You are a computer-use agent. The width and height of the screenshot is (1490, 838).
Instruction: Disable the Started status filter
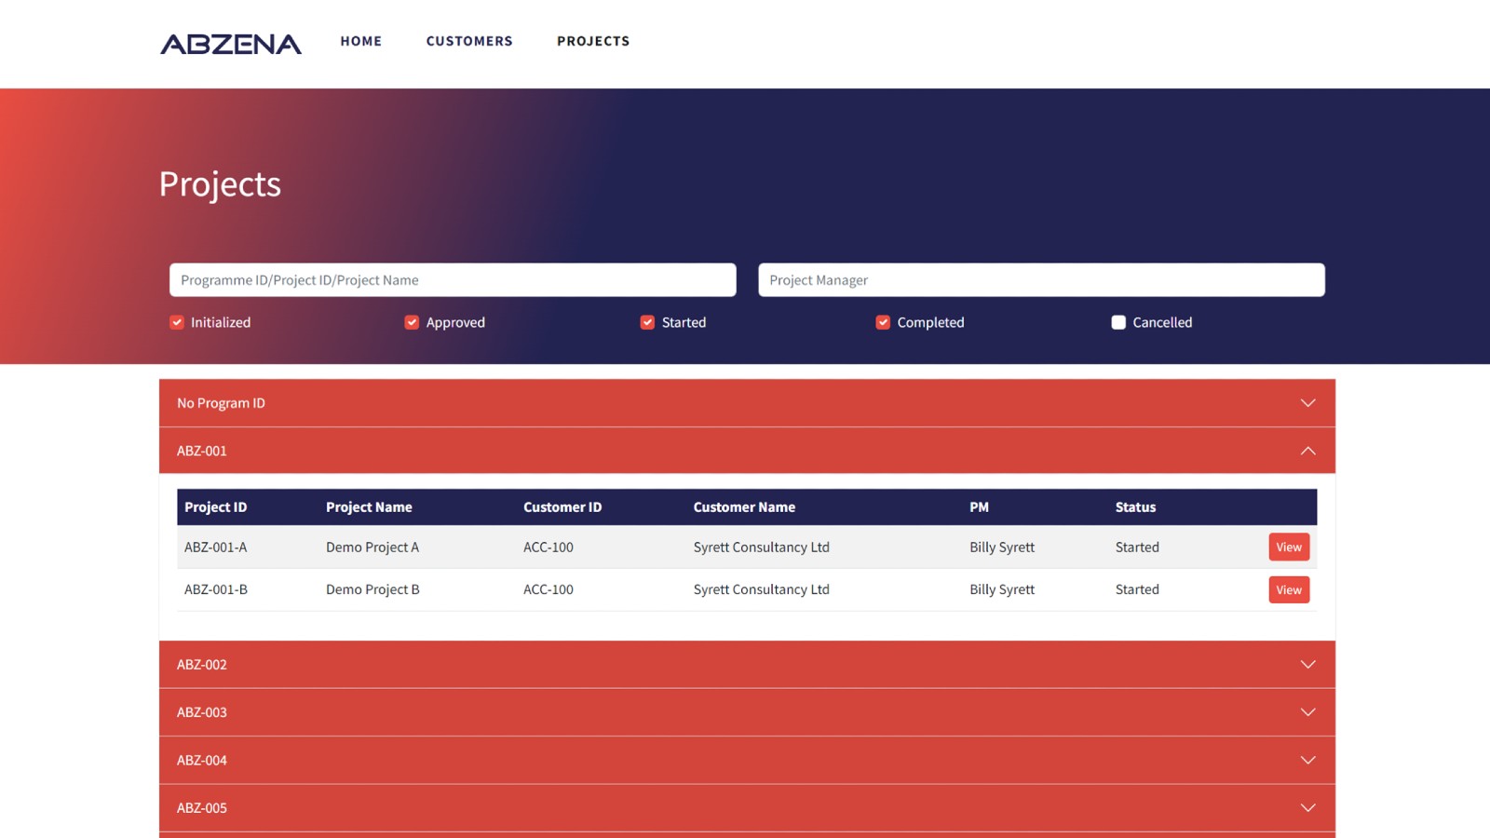(647, 322)
